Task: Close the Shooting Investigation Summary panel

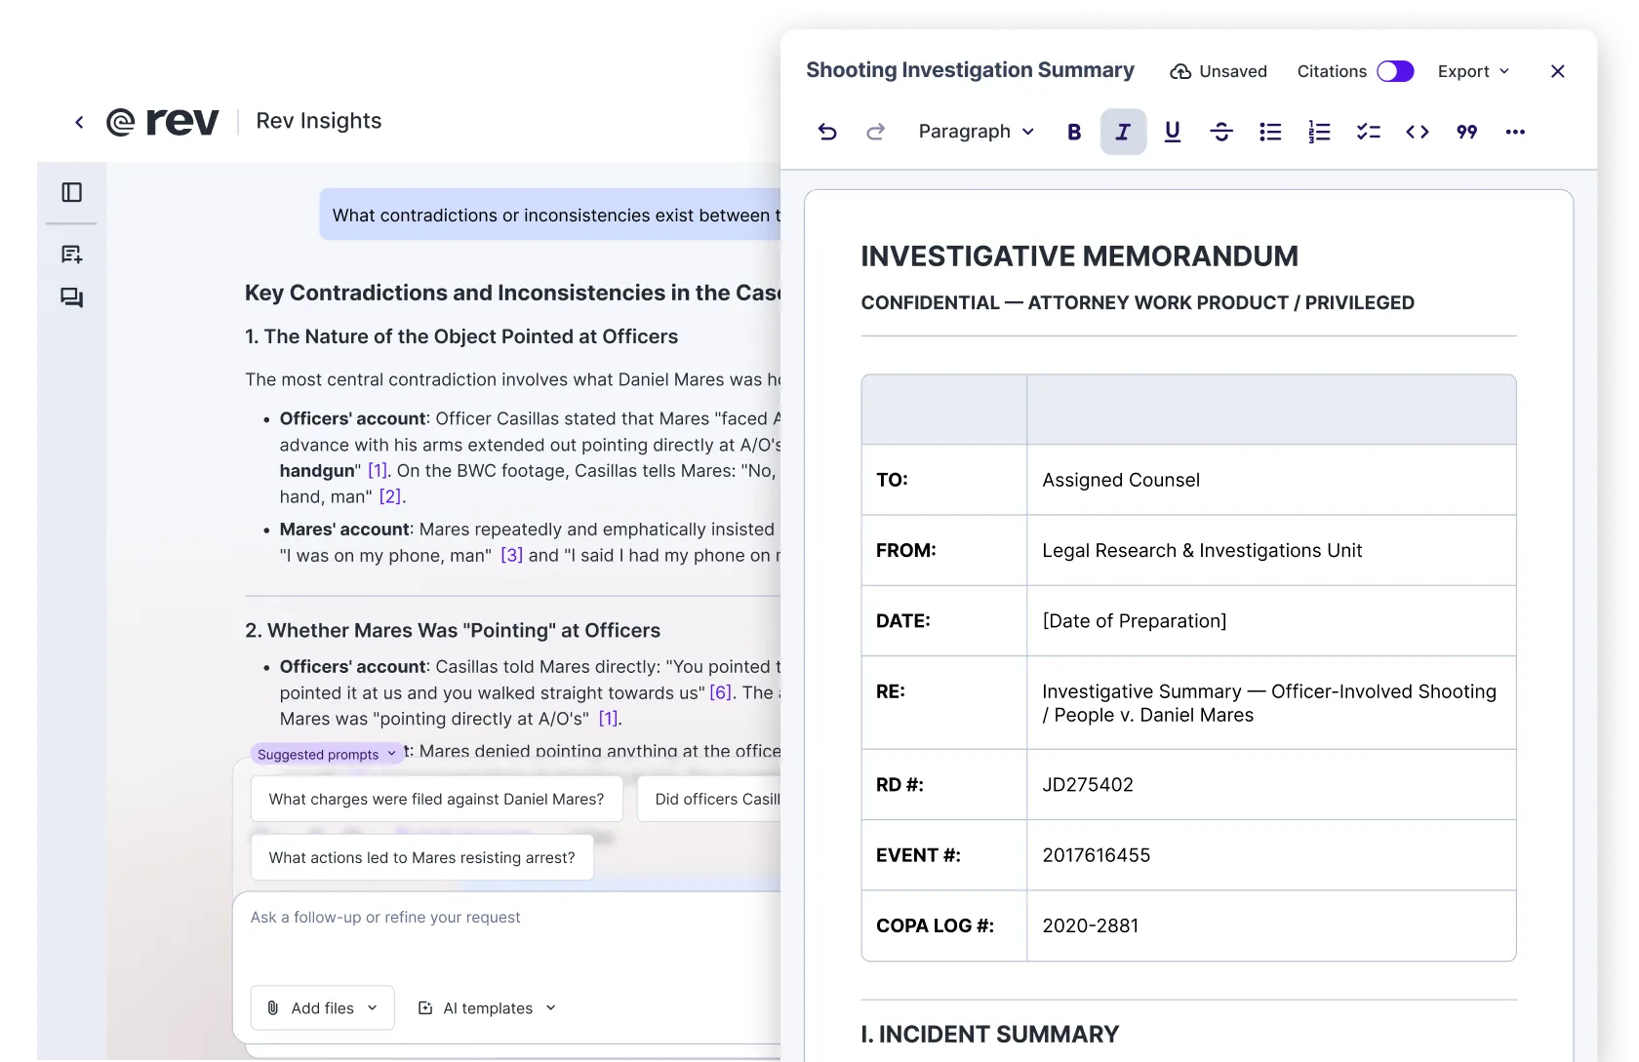Action: [1557, 71]
